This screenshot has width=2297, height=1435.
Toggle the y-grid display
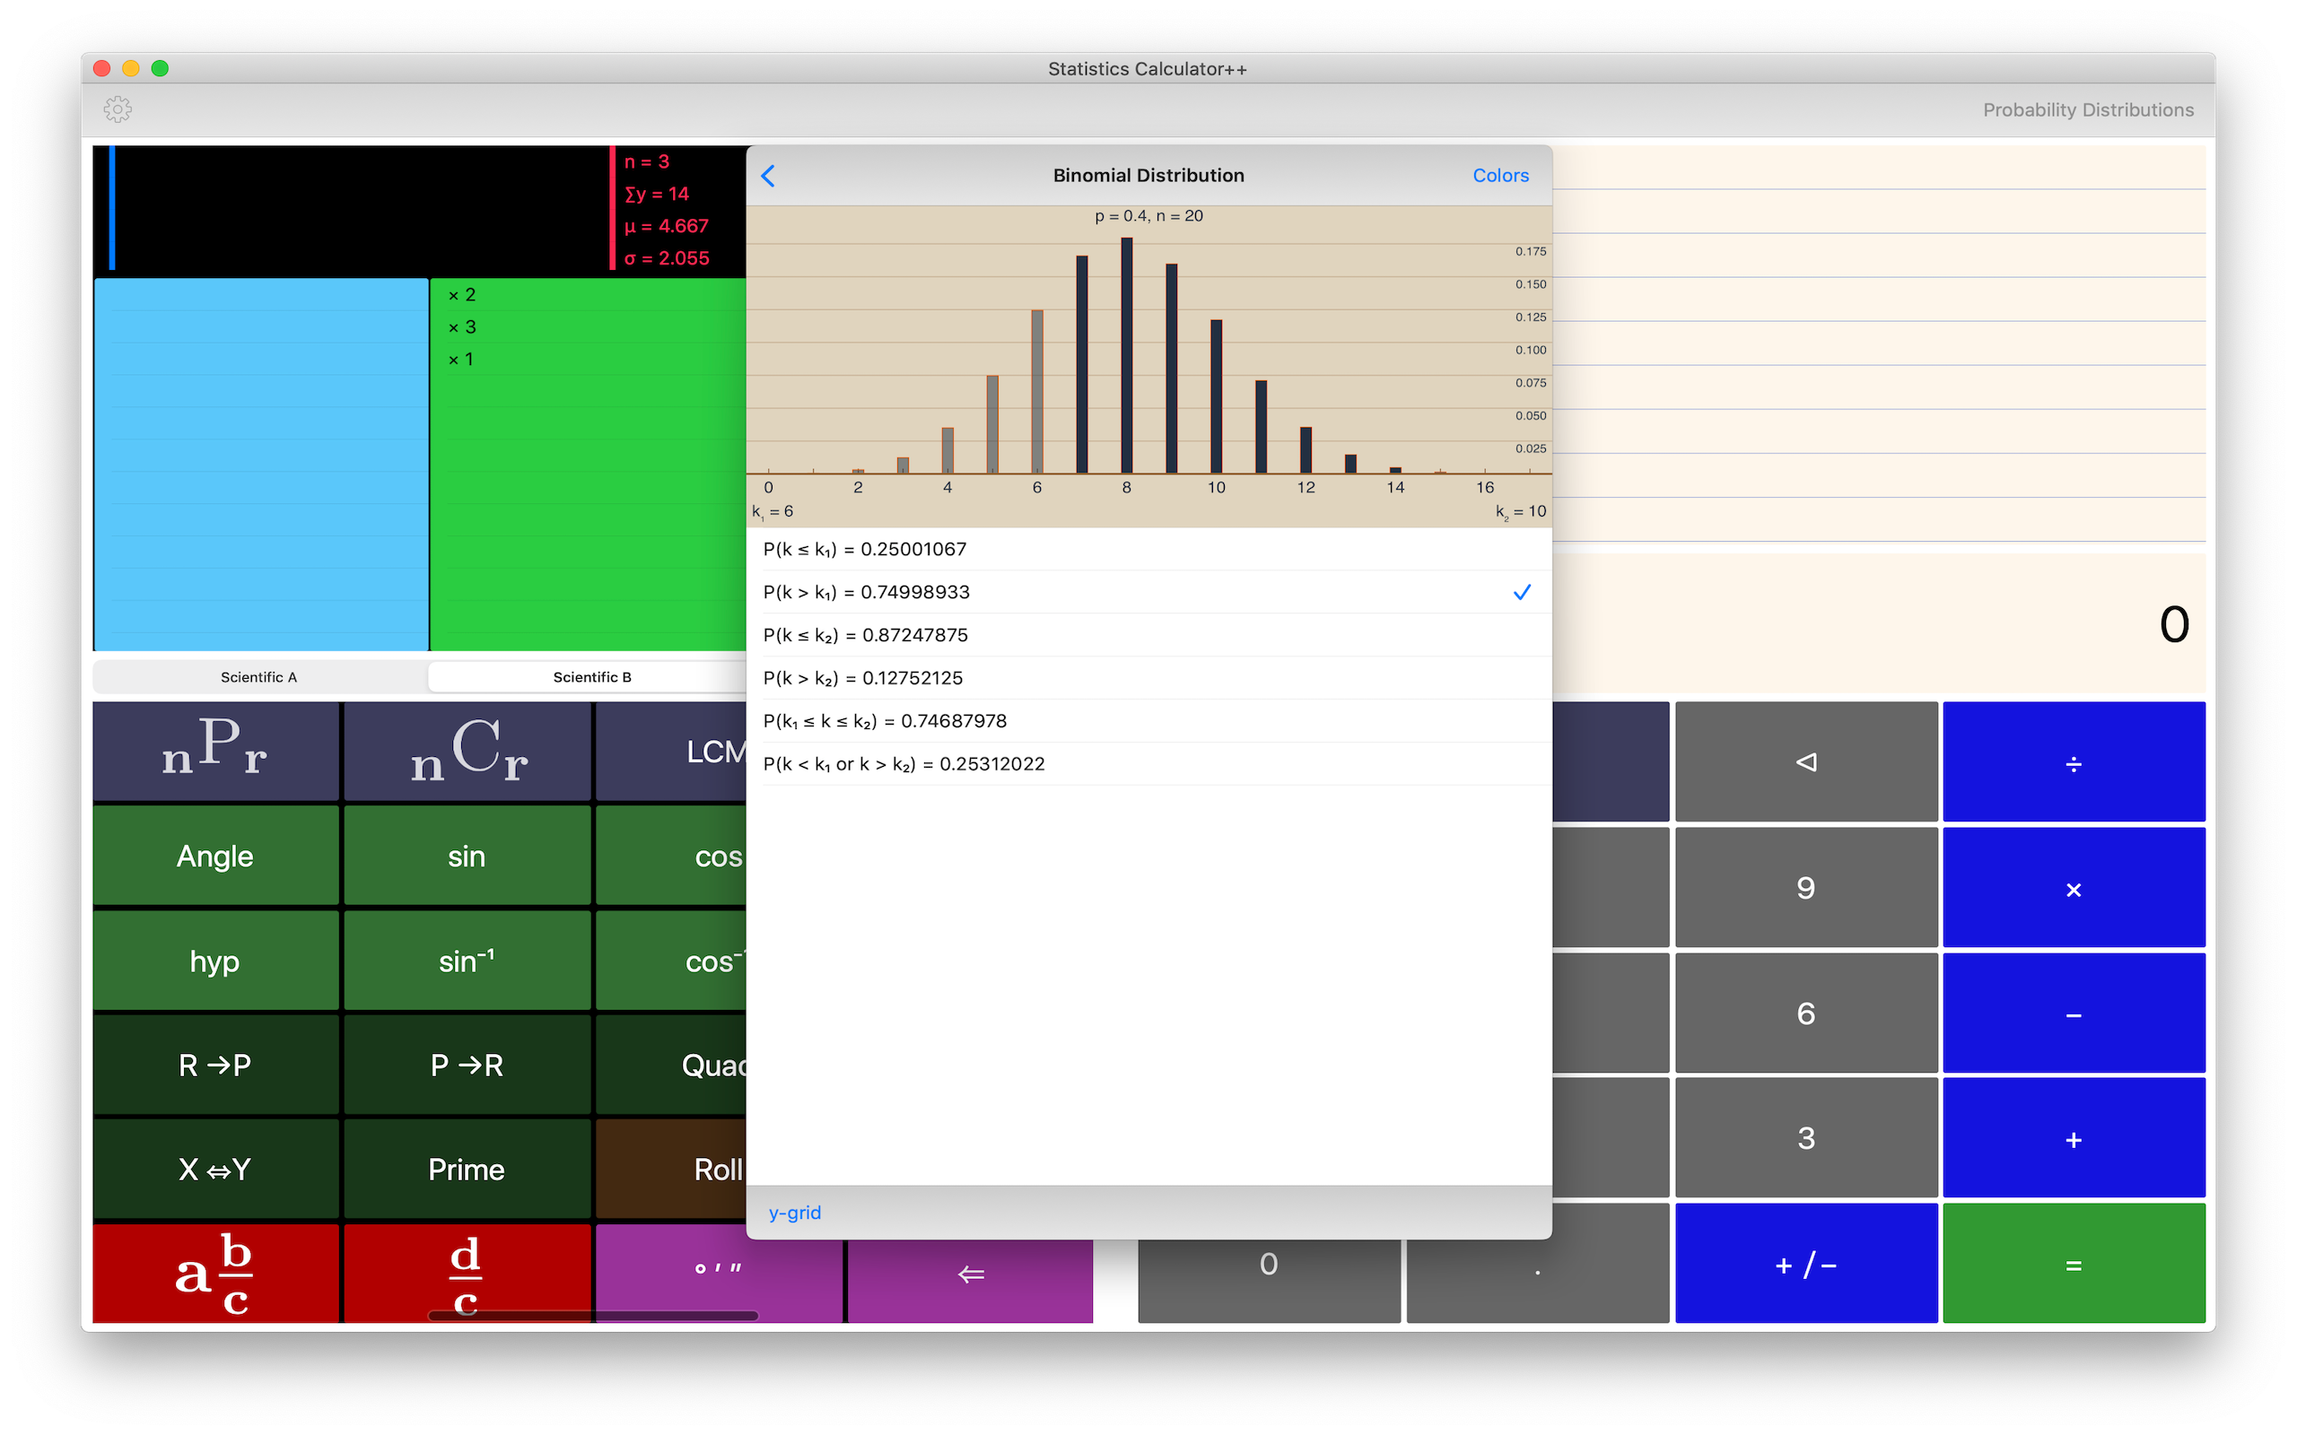794,1213
